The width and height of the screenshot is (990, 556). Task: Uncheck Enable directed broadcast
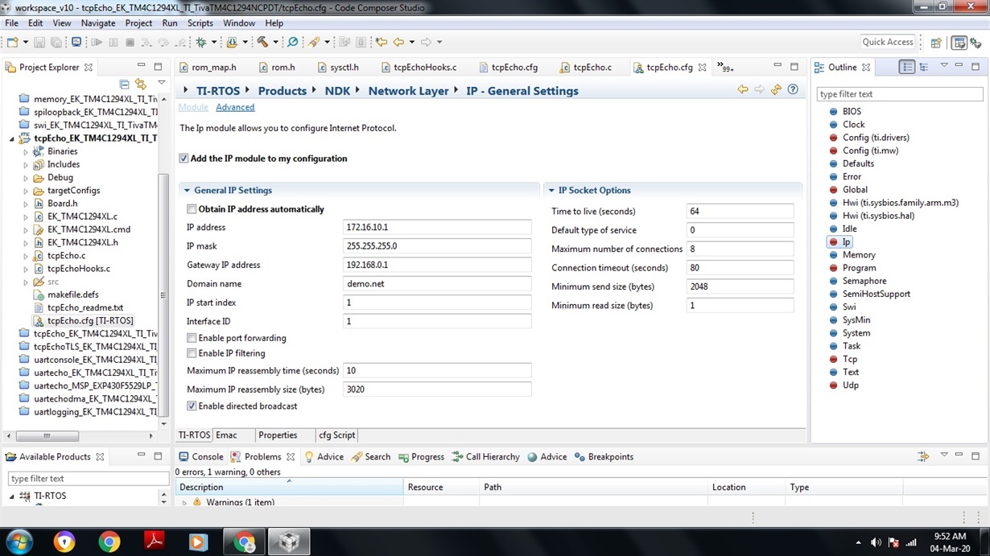click(x=192, y=406)
